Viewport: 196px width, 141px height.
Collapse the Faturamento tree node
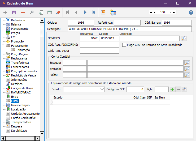point(3,46)
